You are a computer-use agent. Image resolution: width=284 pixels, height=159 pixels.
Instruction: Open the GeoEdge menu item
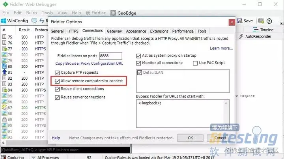[x=123, y=13]
